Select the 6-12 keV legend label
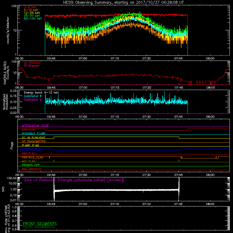 (x=31, y=10)
